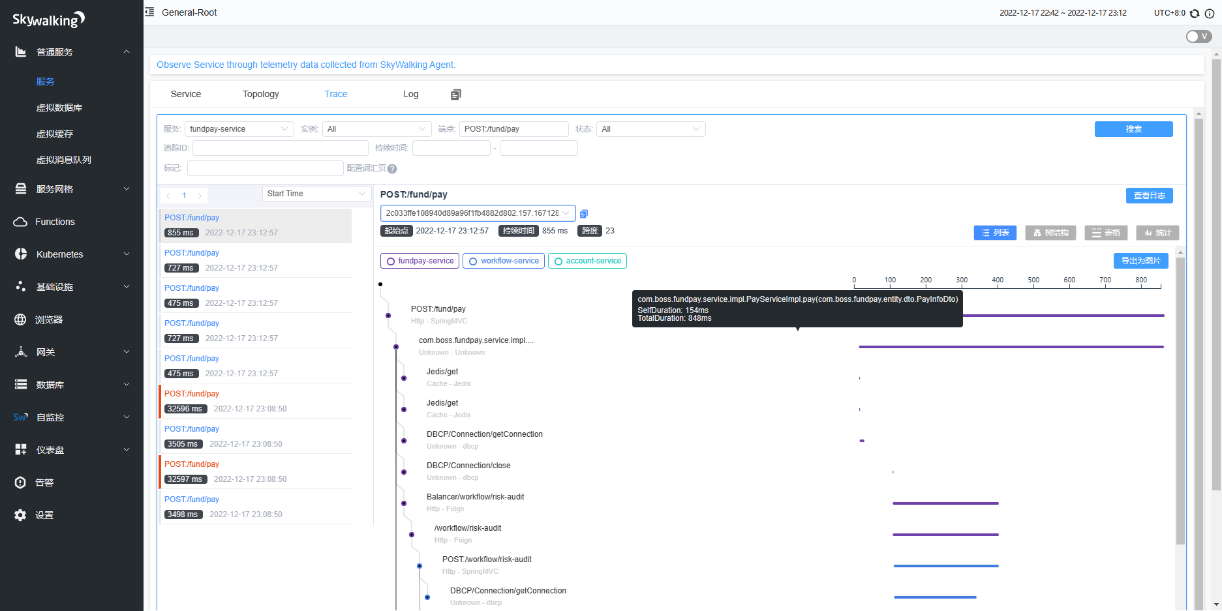Click the Skywalking logo
1222x611 pixels.
pyautogui.click(x=49, y=20)
